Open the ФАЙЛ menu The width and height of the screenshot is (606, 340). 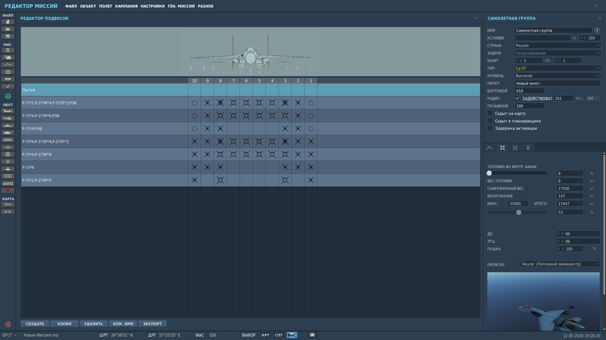[71, 6]
